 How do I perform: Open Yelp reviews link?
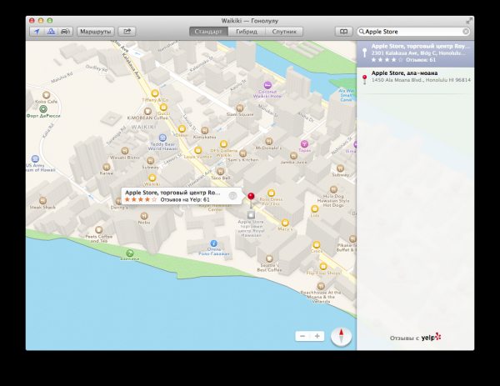pyautogui.click(x=415, y=337)
